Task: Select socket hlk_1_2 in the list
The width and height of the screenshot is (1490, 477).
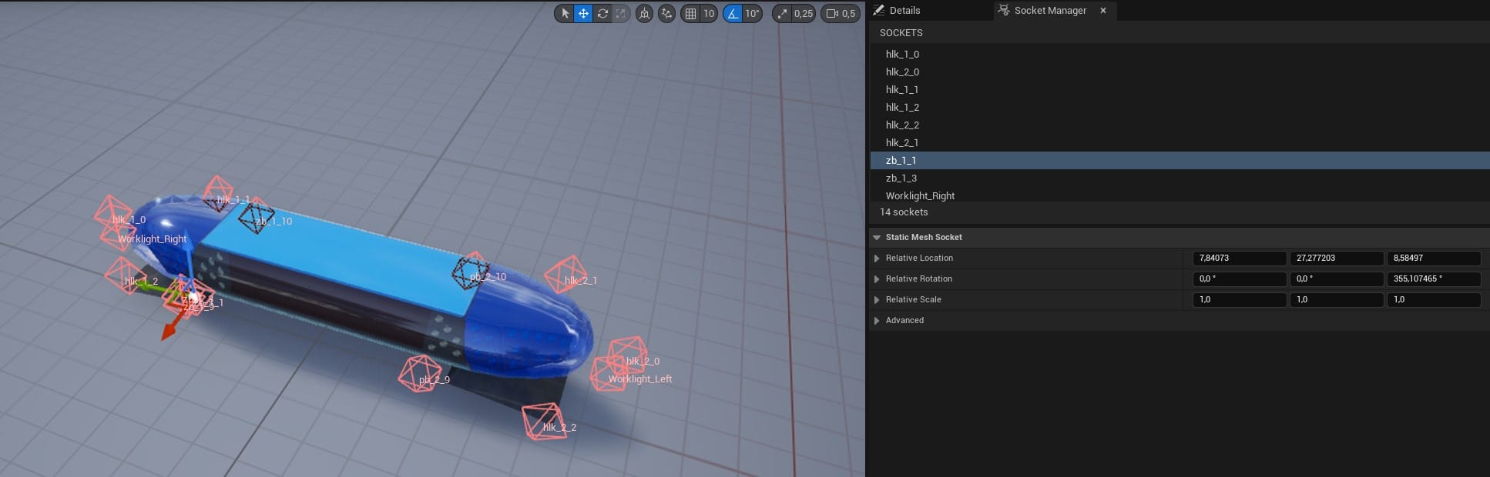Action: (1180, 107)
